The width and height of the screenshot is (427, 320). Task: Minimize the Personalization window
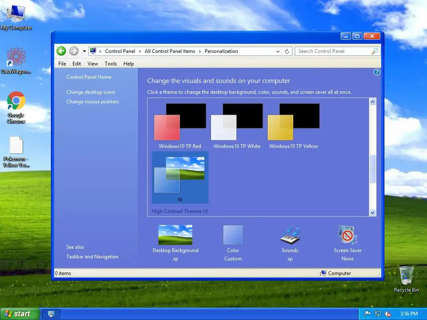pyautogui.click(x=346, y=36)
